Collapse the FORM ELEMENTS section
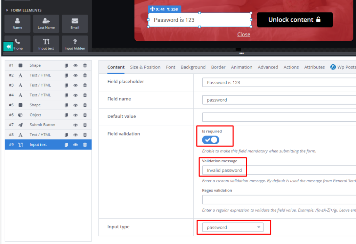Screen dimensions: 356x244 (8, 10)
